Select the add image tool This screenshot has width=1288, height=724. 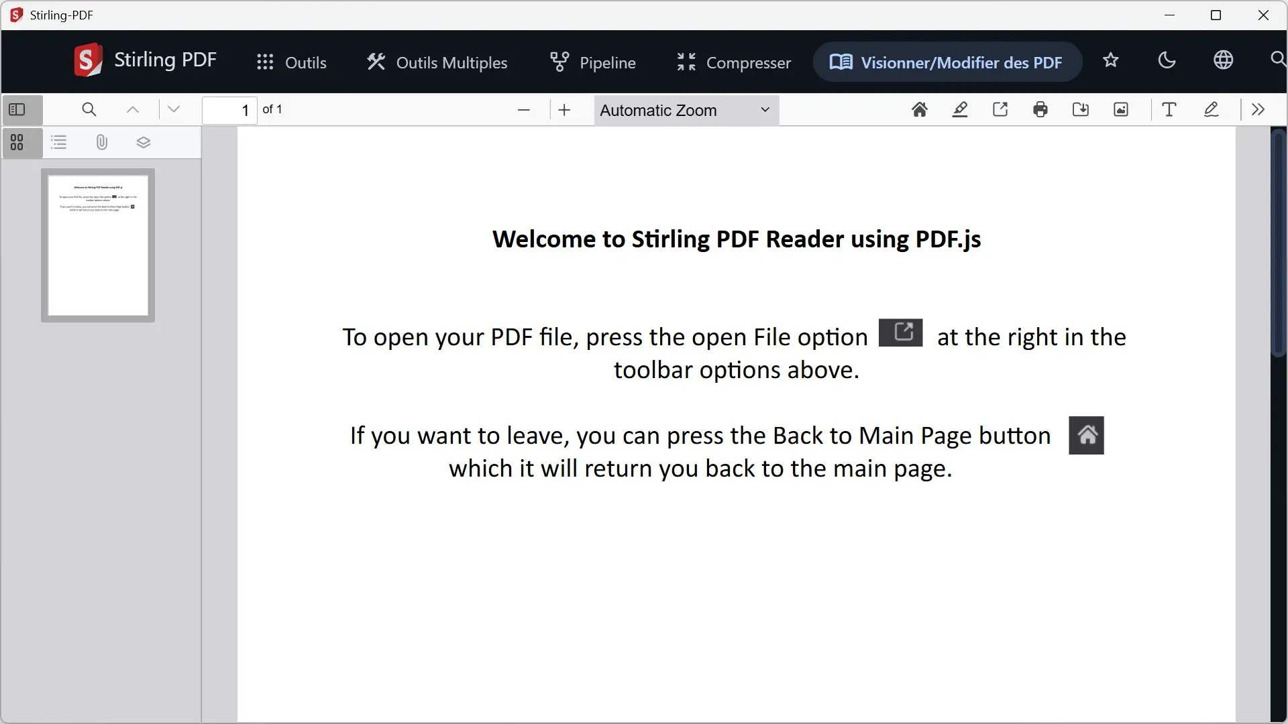pos(1121,110)
